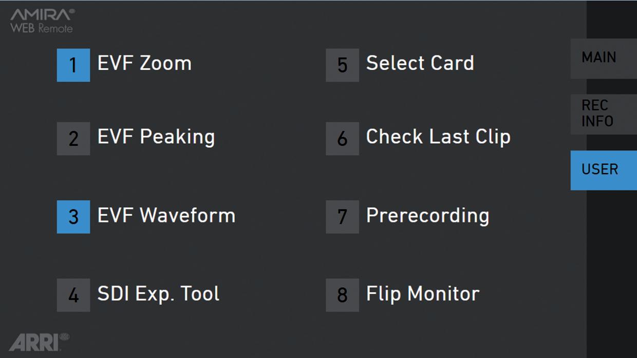Click the SDI Exp. Tool label
637x358 pixels.
[158, 294]
